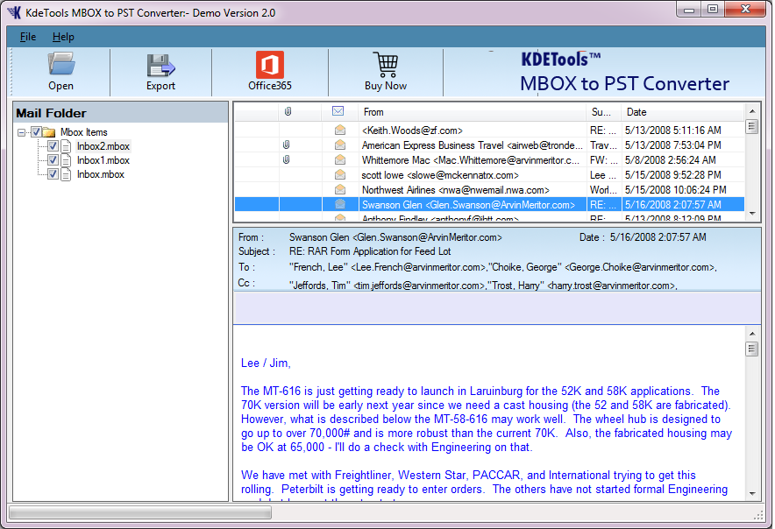Viewport: 775px width, 529px height.
Task: Open the Office365 export option
Action: click(x=269, y=66)
